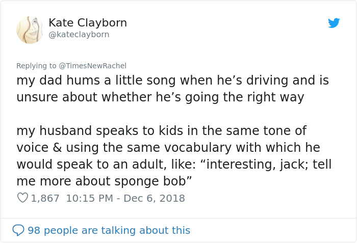Click the number 98 in the footer

coord(34,230)
